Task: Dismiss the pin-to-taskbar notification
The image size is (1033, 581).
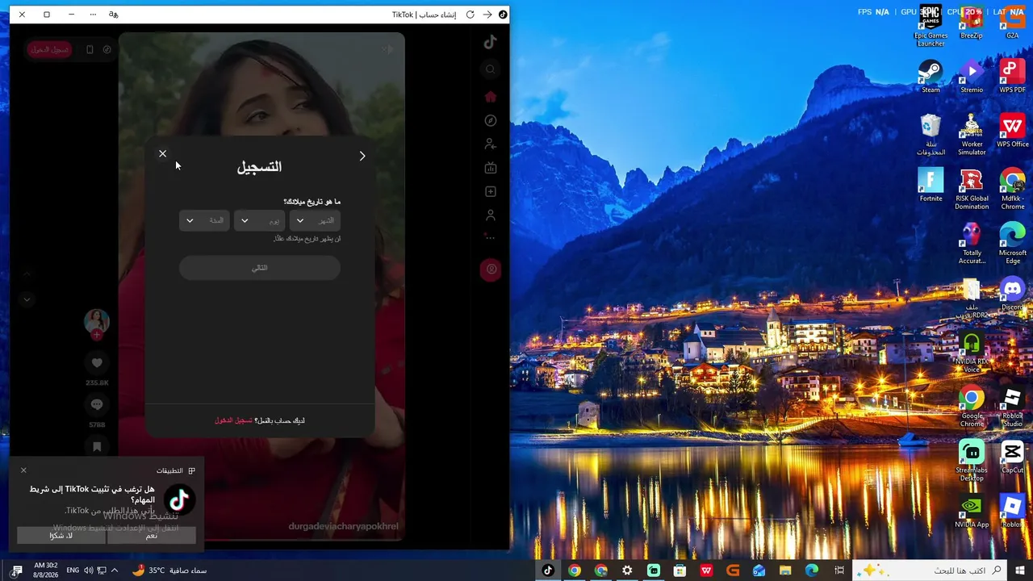Action: pyautogui.click(x=23, y=470)
